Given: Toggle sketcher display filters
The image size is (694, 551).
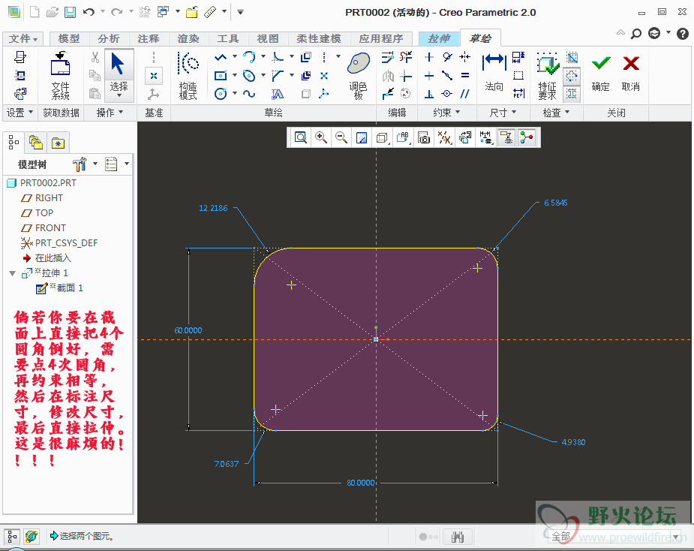Looking at the screenshot, I should click(485, 138).
